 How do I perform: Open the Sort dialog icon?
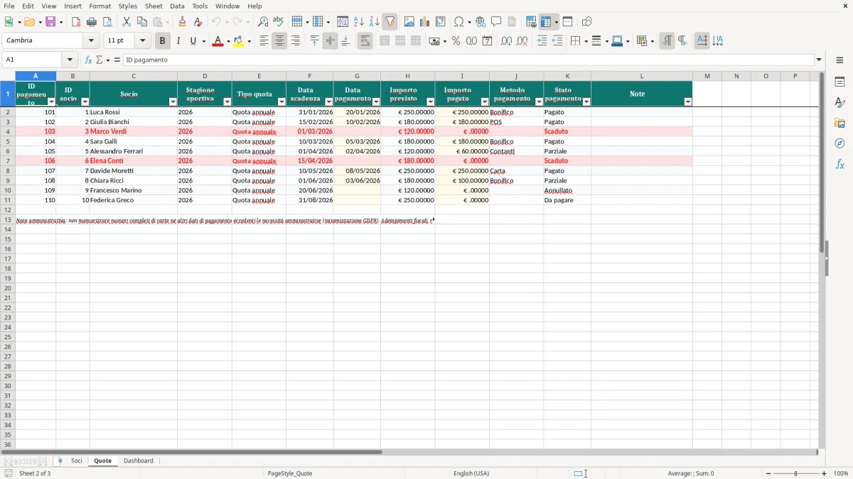click(x=343, y=22)
